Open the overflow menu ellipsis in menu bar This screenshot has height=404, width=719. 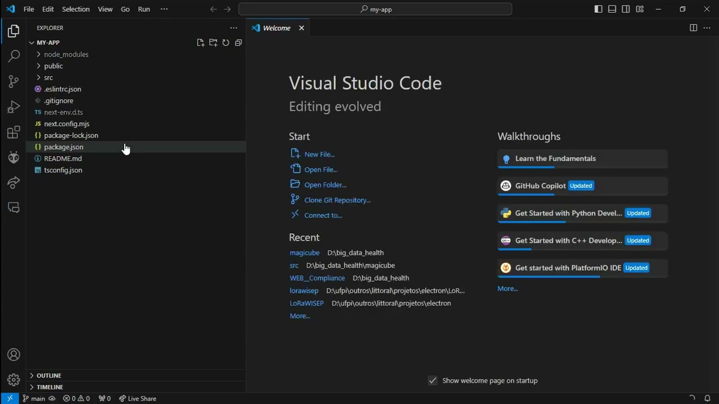click(164, 9)
